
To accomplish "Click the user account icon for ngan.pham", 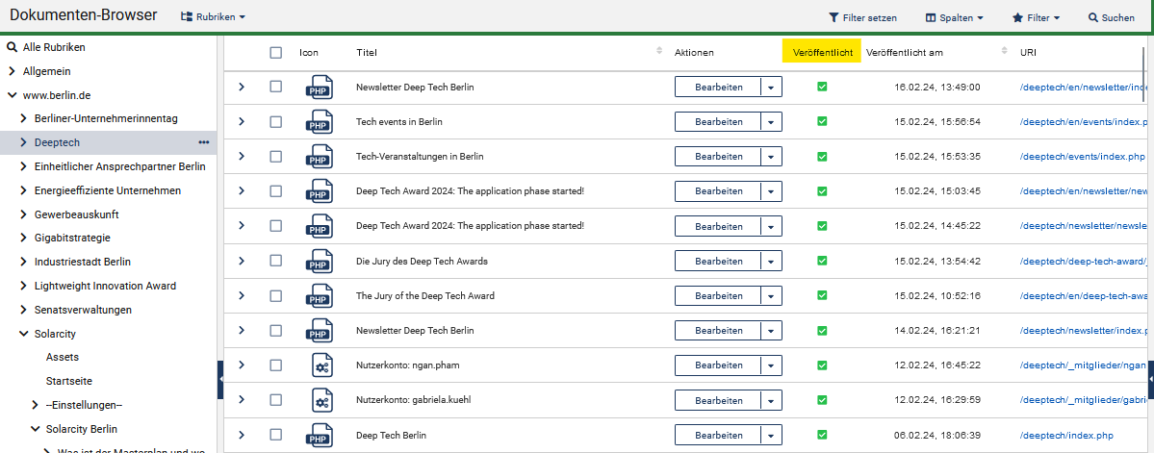I will pyautogui.click(x=321, y=365).
